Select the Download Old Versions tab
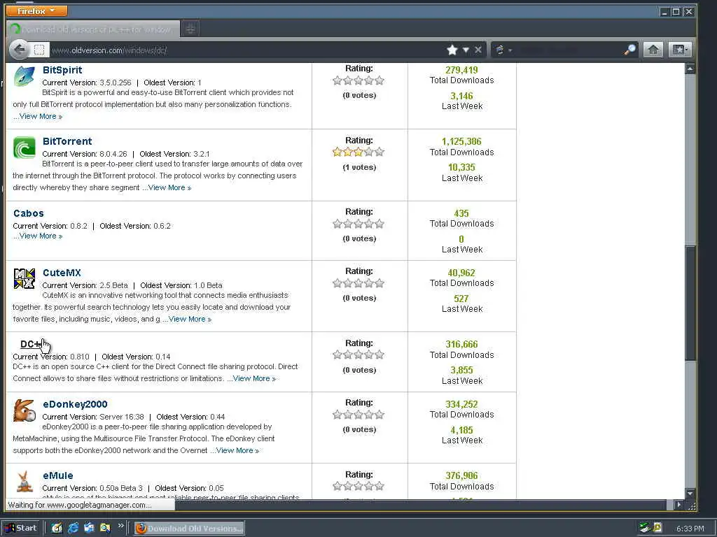This screenshot has height=537, width=717. pyautogui.click(x=93, y=29)
